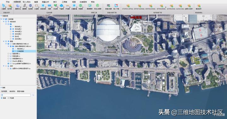Click the 全国5米地形 terrain icon
This screenshot has height=119, width=227.
pos(189,6)
